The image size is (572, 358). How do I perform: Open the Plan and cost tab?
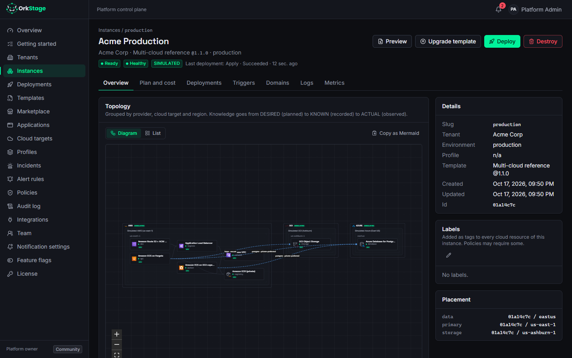[158, 83]
